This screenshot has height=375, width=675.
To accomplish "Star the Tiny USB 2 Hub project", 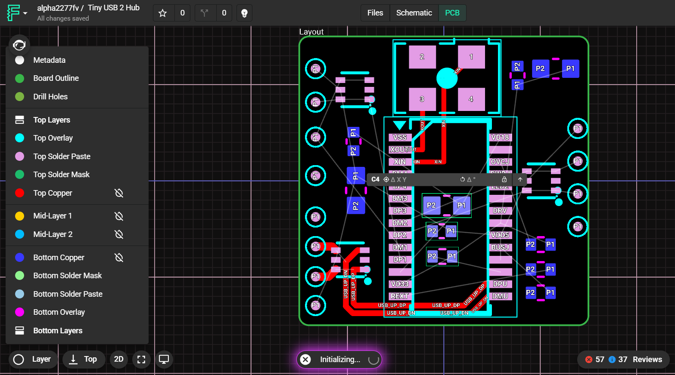I will coord(163,13).
